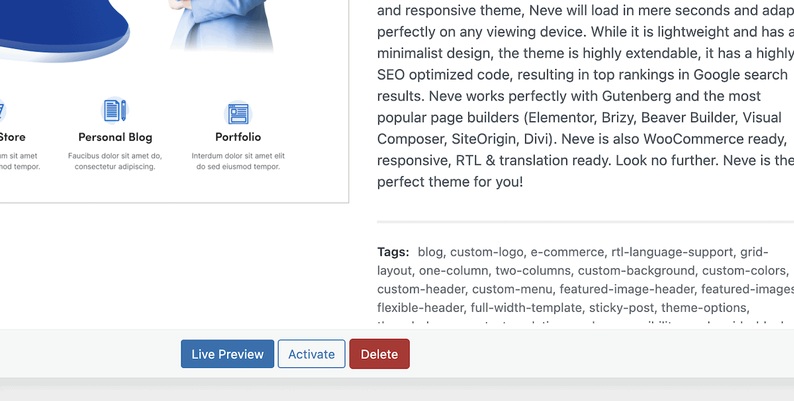Click the 'featured-image-header' tag text
This screenshot has width=794, height=401.
[x=627, y=289]
